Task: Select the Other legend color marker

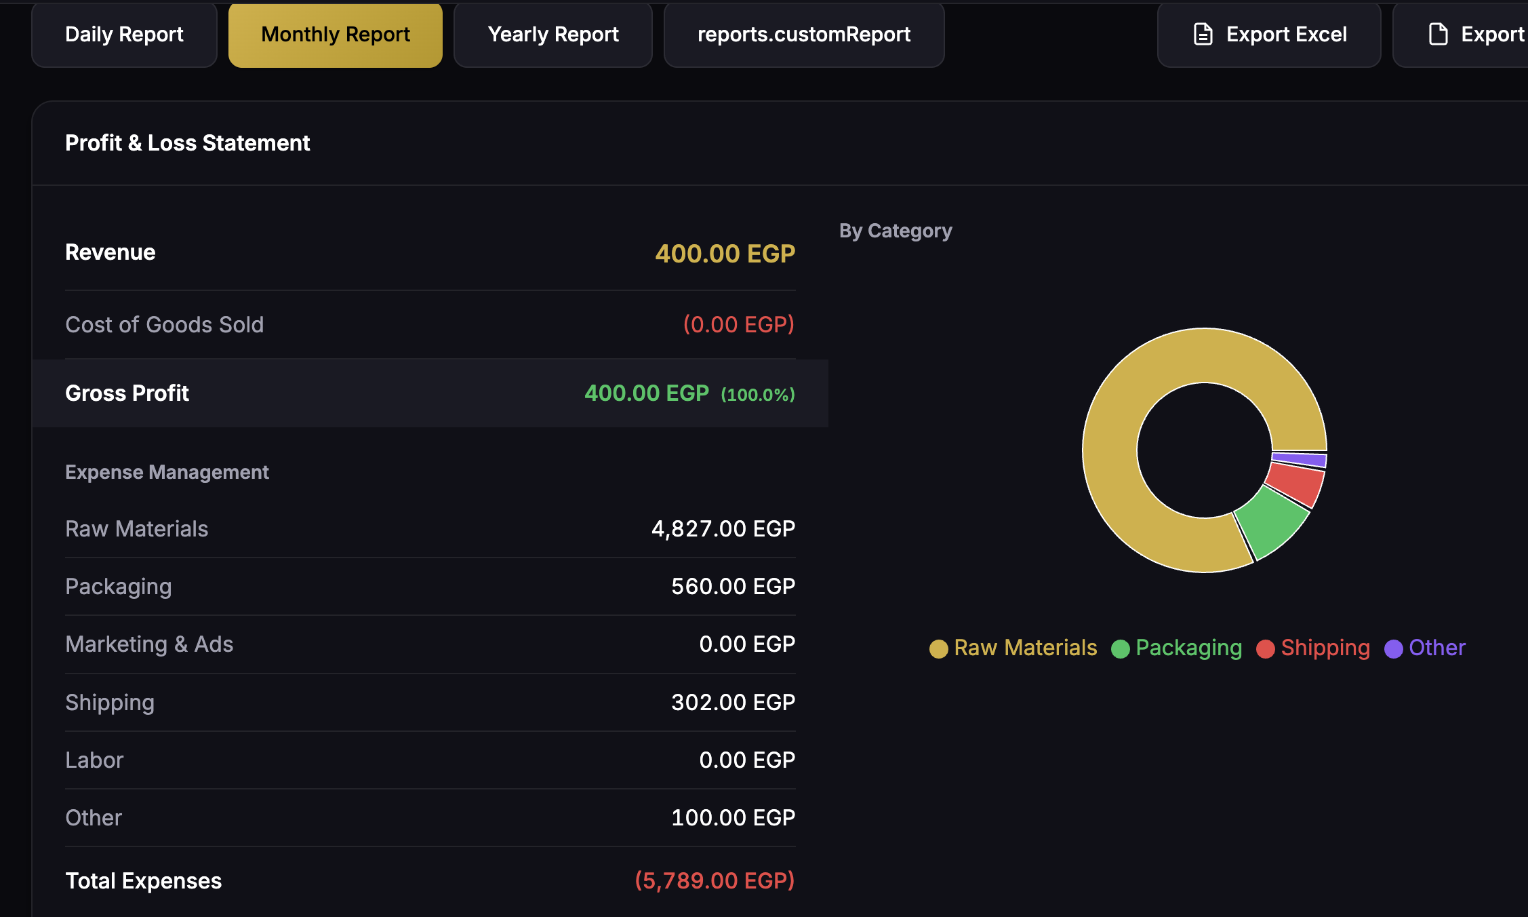Action: [x=1393, y=648]
